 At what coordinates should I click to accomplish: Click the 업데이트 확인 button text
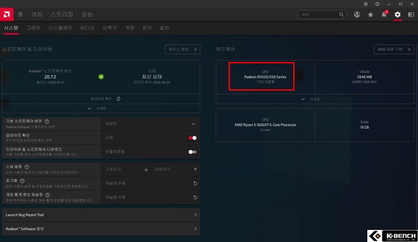click(101, 99)
